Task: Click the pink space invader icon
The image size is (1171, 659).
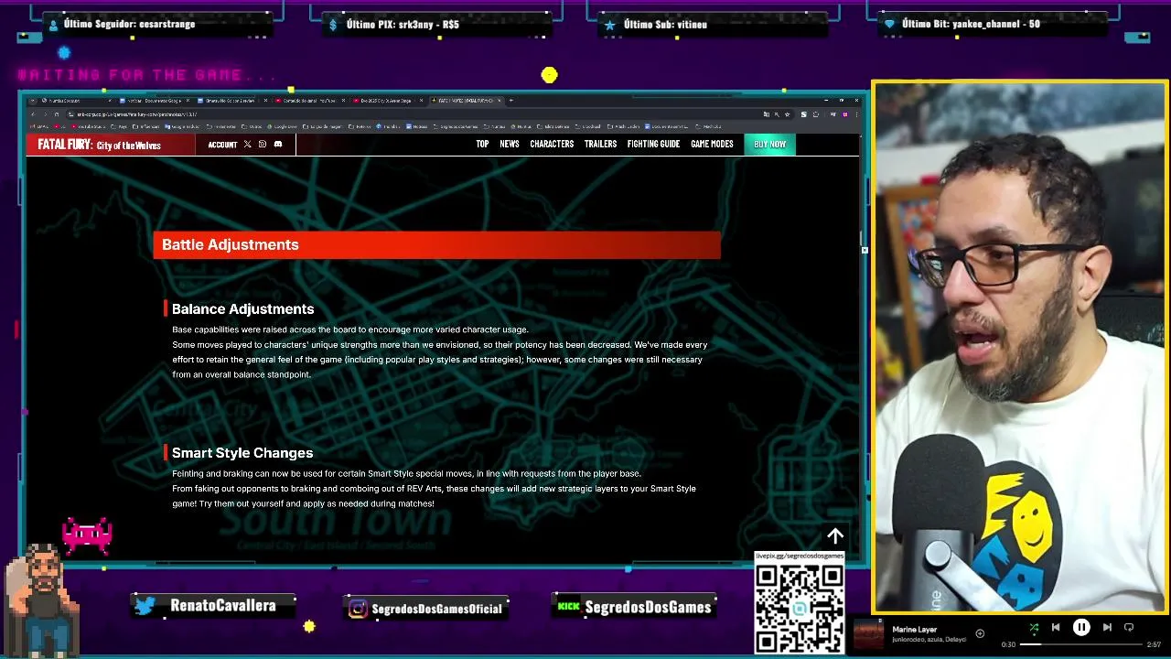Action: pyautogui.click(x=87, y=535)
